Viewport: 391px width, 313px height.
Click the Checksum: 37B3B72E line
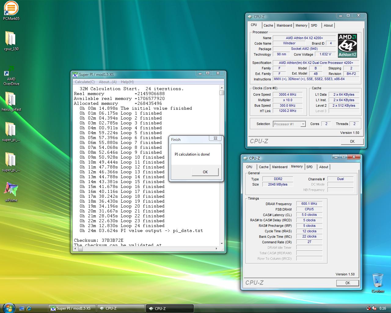(x=99, y=240)
